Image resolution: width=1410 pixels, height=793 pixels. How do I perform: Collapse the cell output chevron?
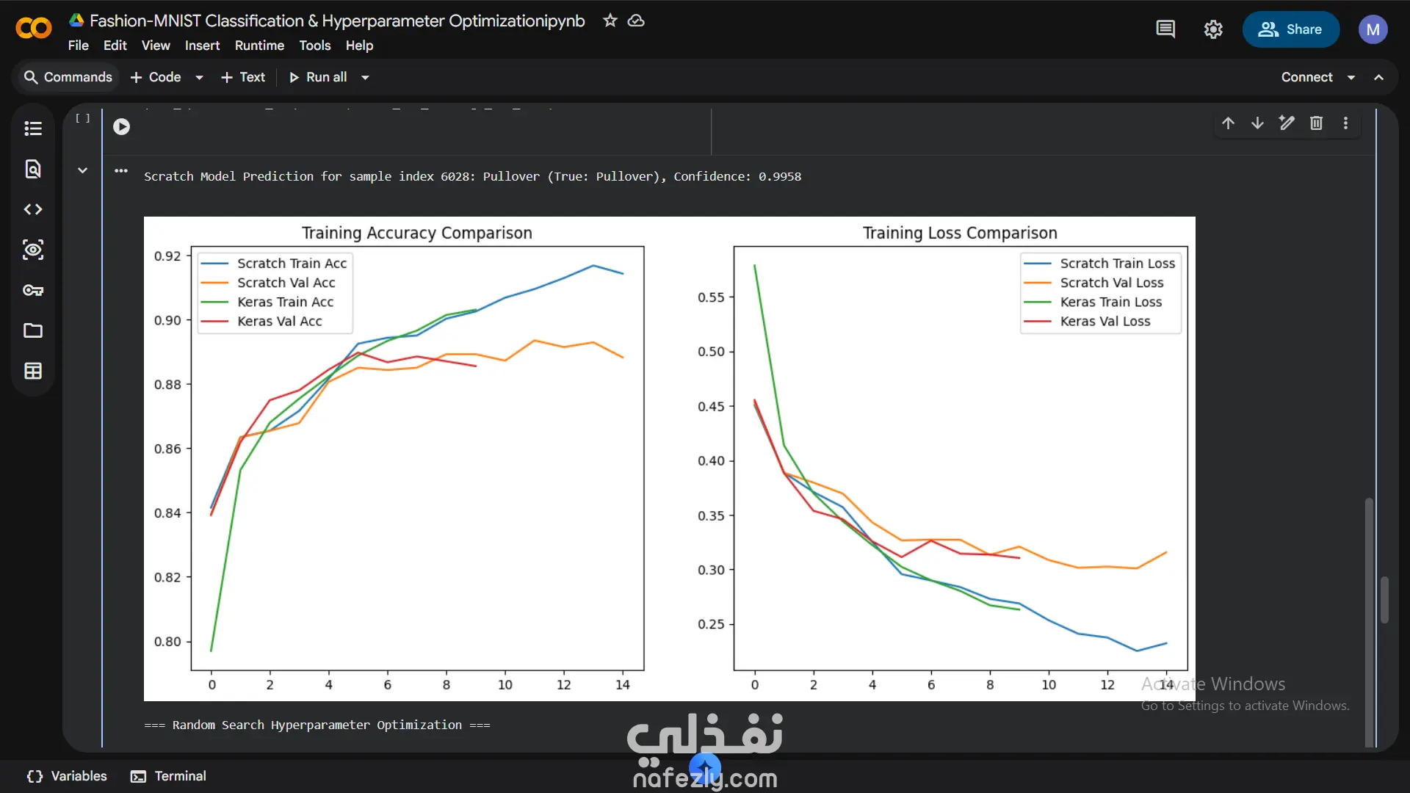83,170
